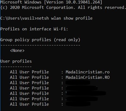This screenshot has width=126, height=111.
Task: Click the widest blacked-out profile name
Action: 86,93
